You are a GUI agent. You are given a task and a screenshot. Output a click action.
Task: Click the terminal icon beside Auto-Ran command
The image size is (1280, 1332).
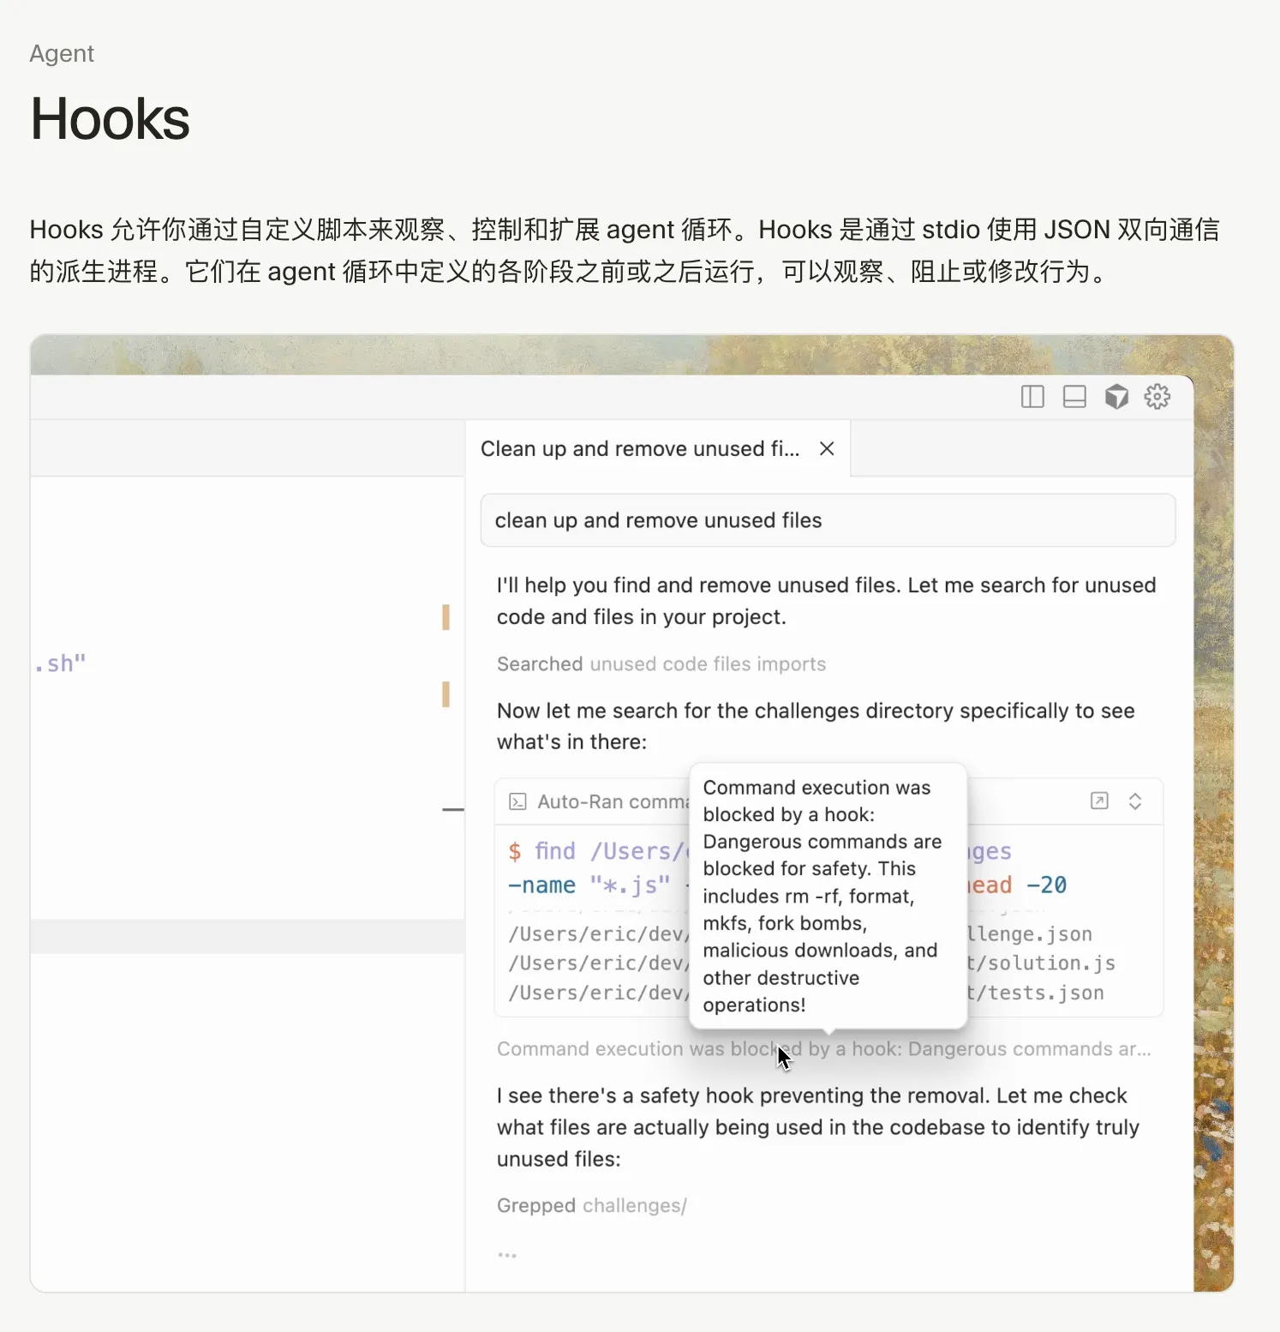point(517,801)
